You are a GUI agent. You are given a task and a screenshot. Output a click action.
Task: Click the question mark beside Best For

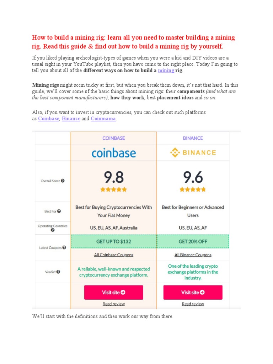point(59,211)
